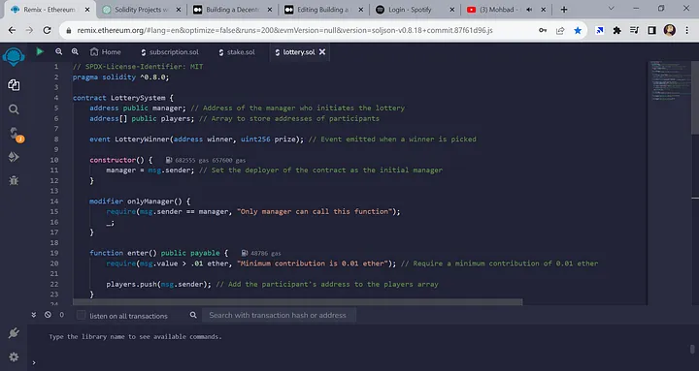
Task: Click the bookmark star icon
Action: 578,30
